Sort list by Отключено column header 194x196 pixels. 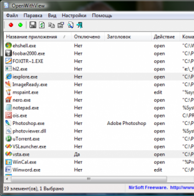tap(87, 37)
